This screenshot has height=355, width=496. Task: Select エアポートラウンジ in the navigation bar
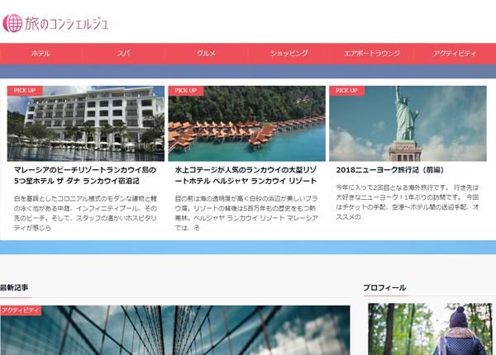(371, 54)
